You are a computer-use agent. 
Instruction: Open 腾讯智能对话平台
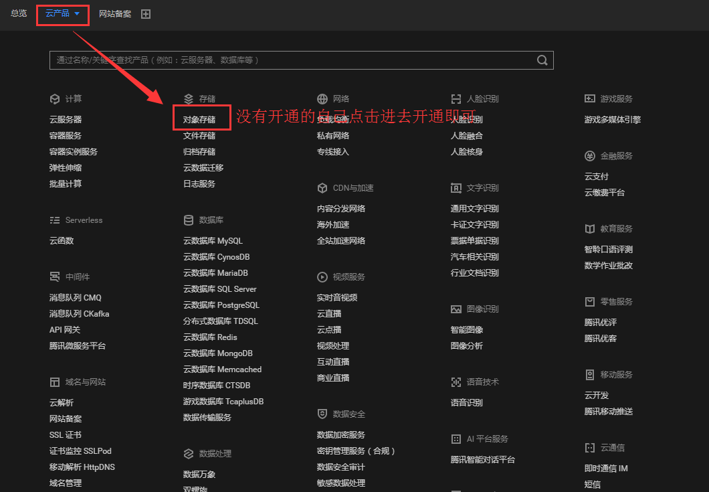tap(483, 459)
